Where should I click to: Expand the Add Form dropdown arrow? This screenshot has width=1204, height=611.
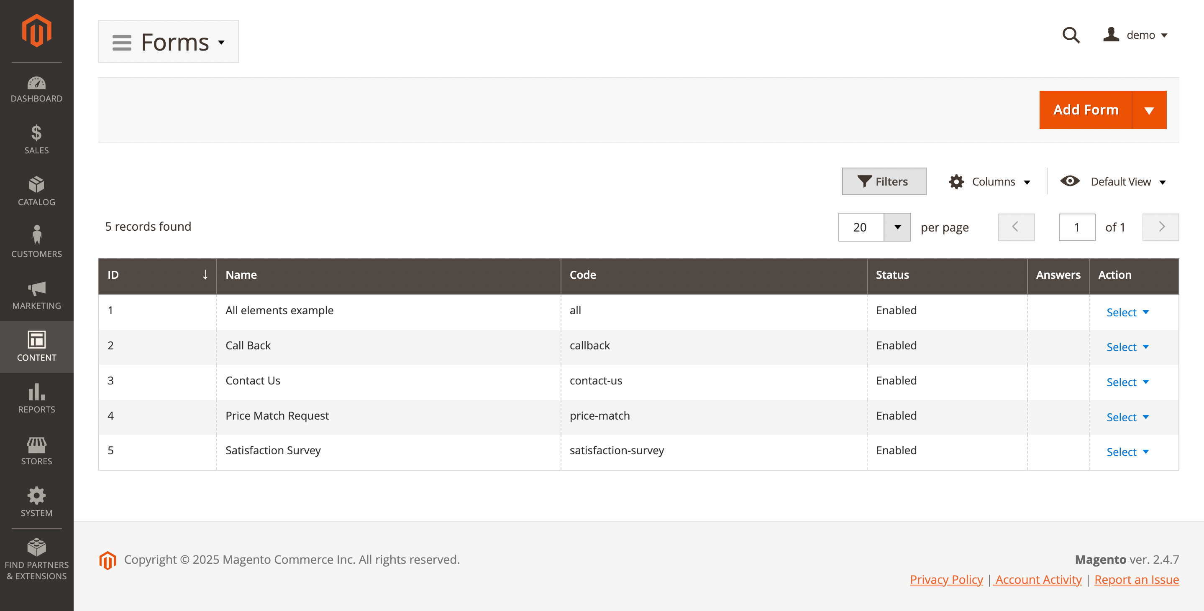pyautogui.click(x=1149, y=110)
